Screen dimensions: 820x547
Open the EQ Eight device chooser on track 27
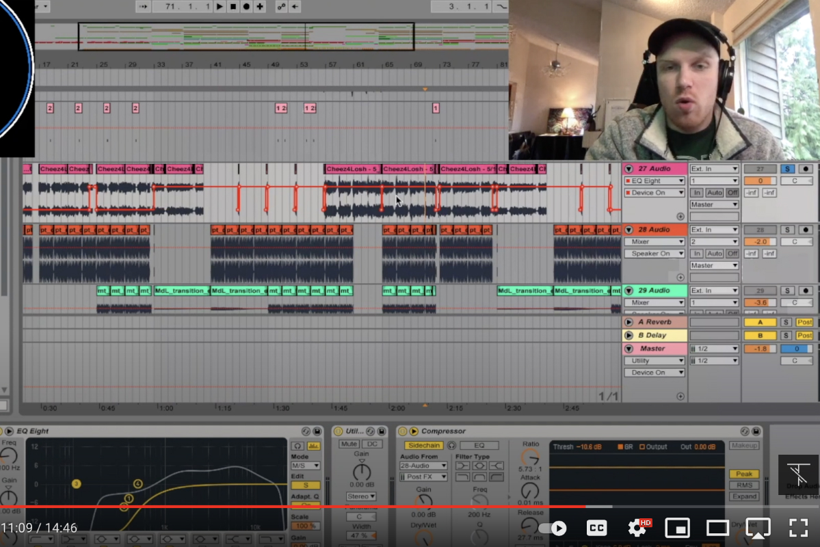pyautogui.click(x=654, y=181)
